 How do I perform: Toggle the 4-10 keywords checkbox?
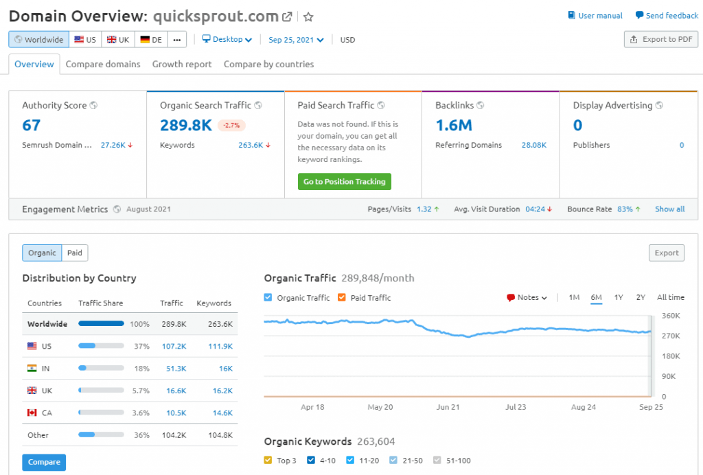pyautogui.click(x=311, y=460)
